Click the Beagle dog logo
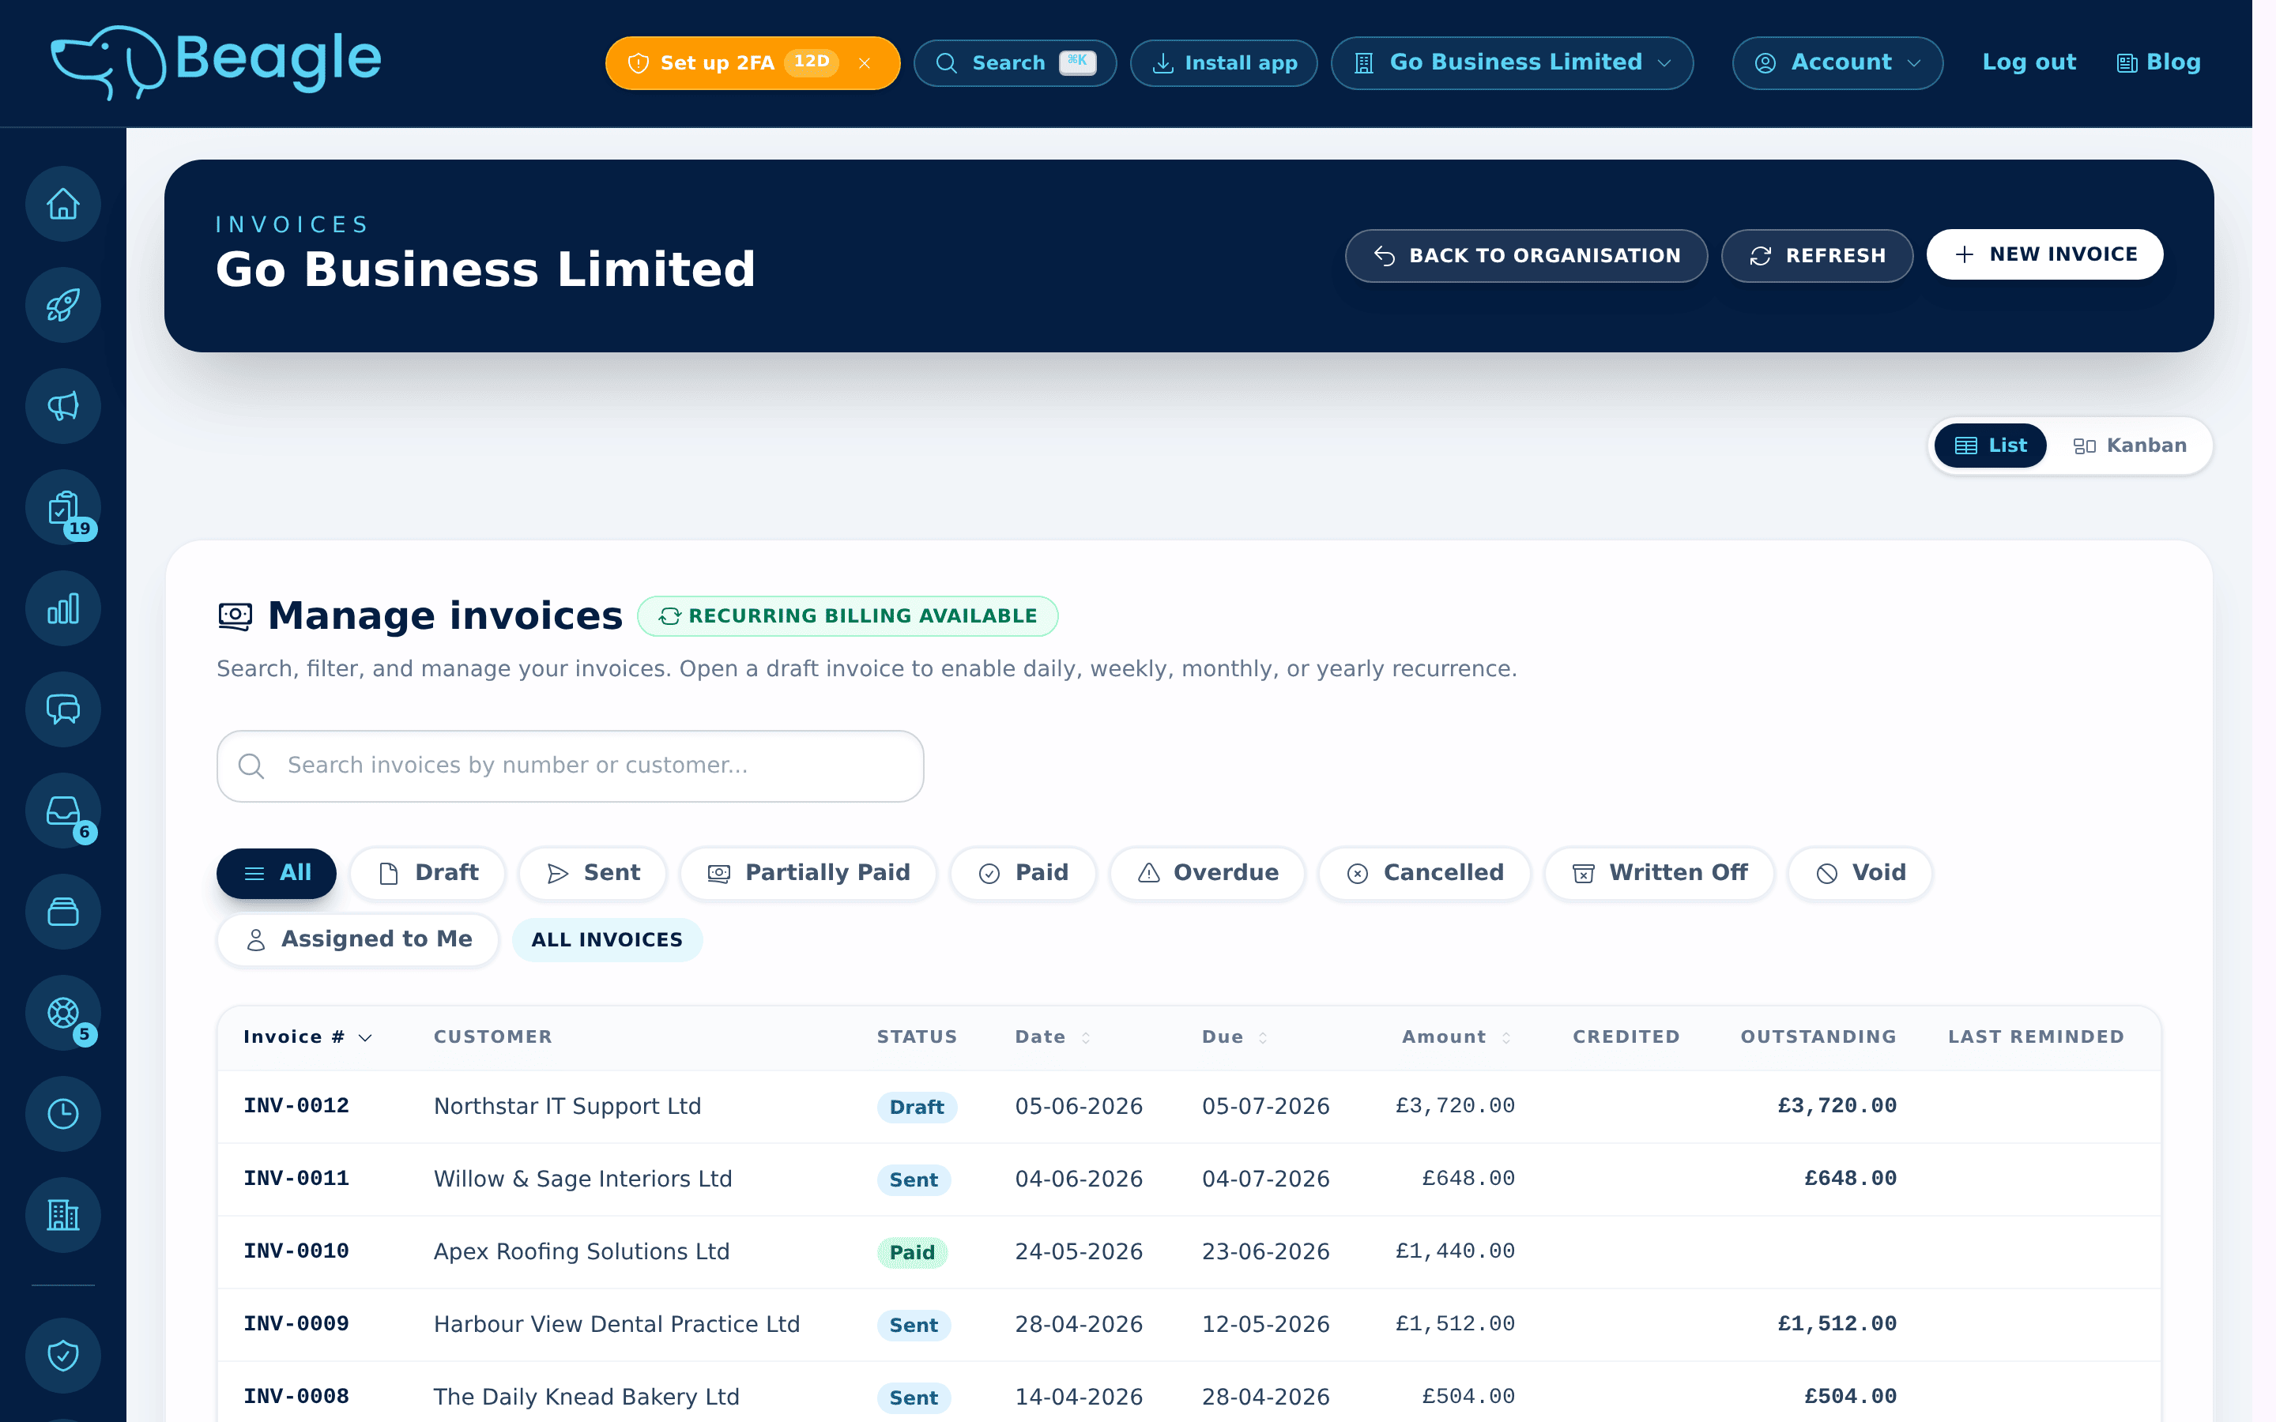Image resolution: width=2276 pixels, height=1422 pixels. 216,62
